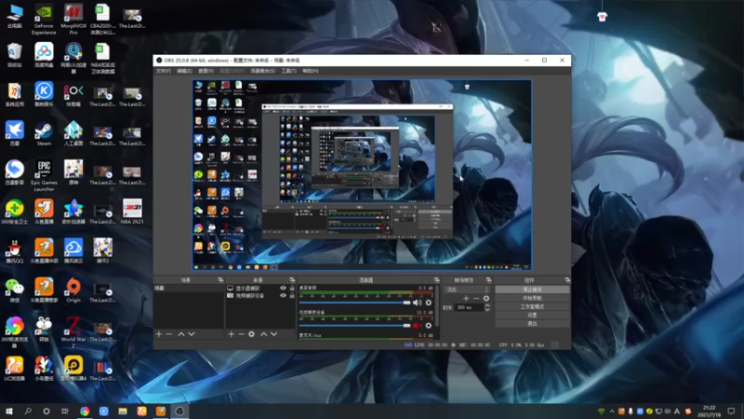Viewport: 744px width, 419px height.
Task: Open the 文件(F) menu in OBS
Action: coord(163,71)
